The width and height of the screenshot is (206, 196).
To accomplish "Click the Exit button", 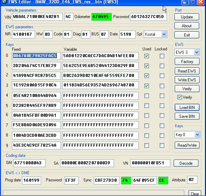I will pyautogui.click(x=187, y=35).
